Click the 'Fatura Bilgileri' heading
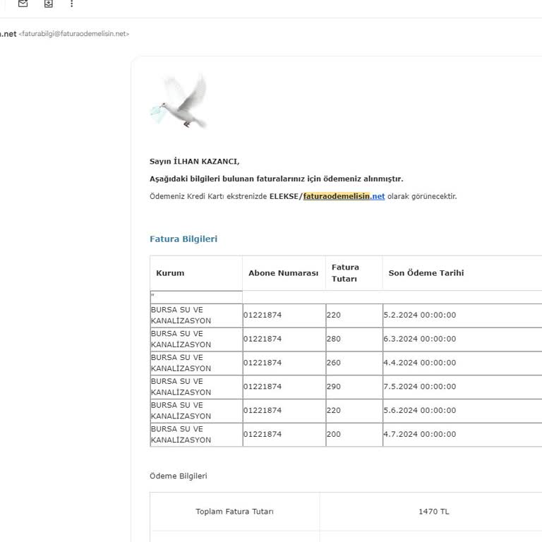Screen dimensions: 542x542 (x=183, y=239)
